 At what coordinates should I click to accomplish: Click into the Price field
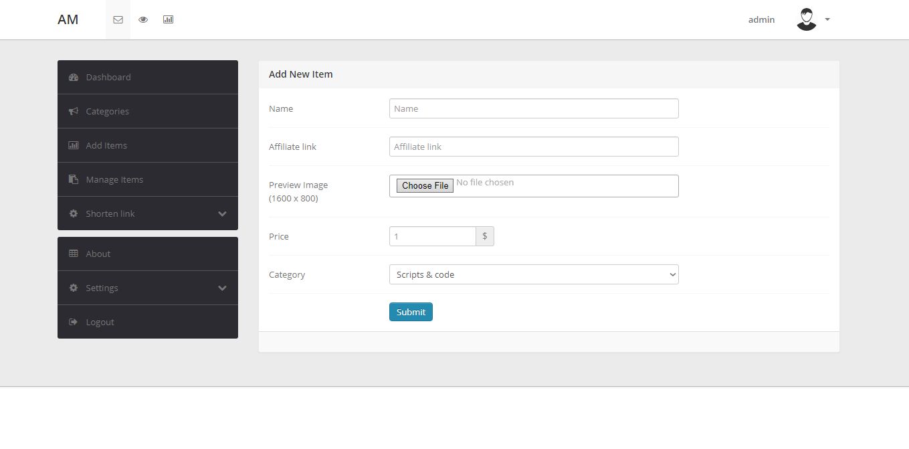point(433,236)
